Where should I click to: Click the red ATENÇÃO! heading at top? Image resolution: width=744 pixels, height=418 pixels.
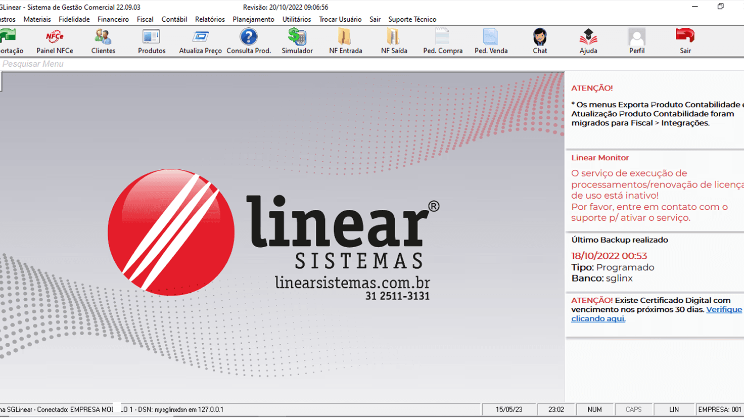tap(592, 88)
